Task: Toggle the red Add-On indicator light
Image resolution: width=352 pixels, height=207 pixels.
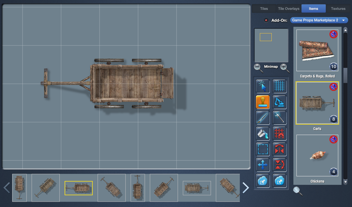Action: click(x=266, y=20)
